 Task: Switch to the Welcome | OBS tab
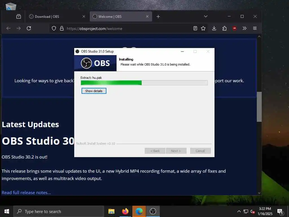pyautogui.click(x=121, y=17)
